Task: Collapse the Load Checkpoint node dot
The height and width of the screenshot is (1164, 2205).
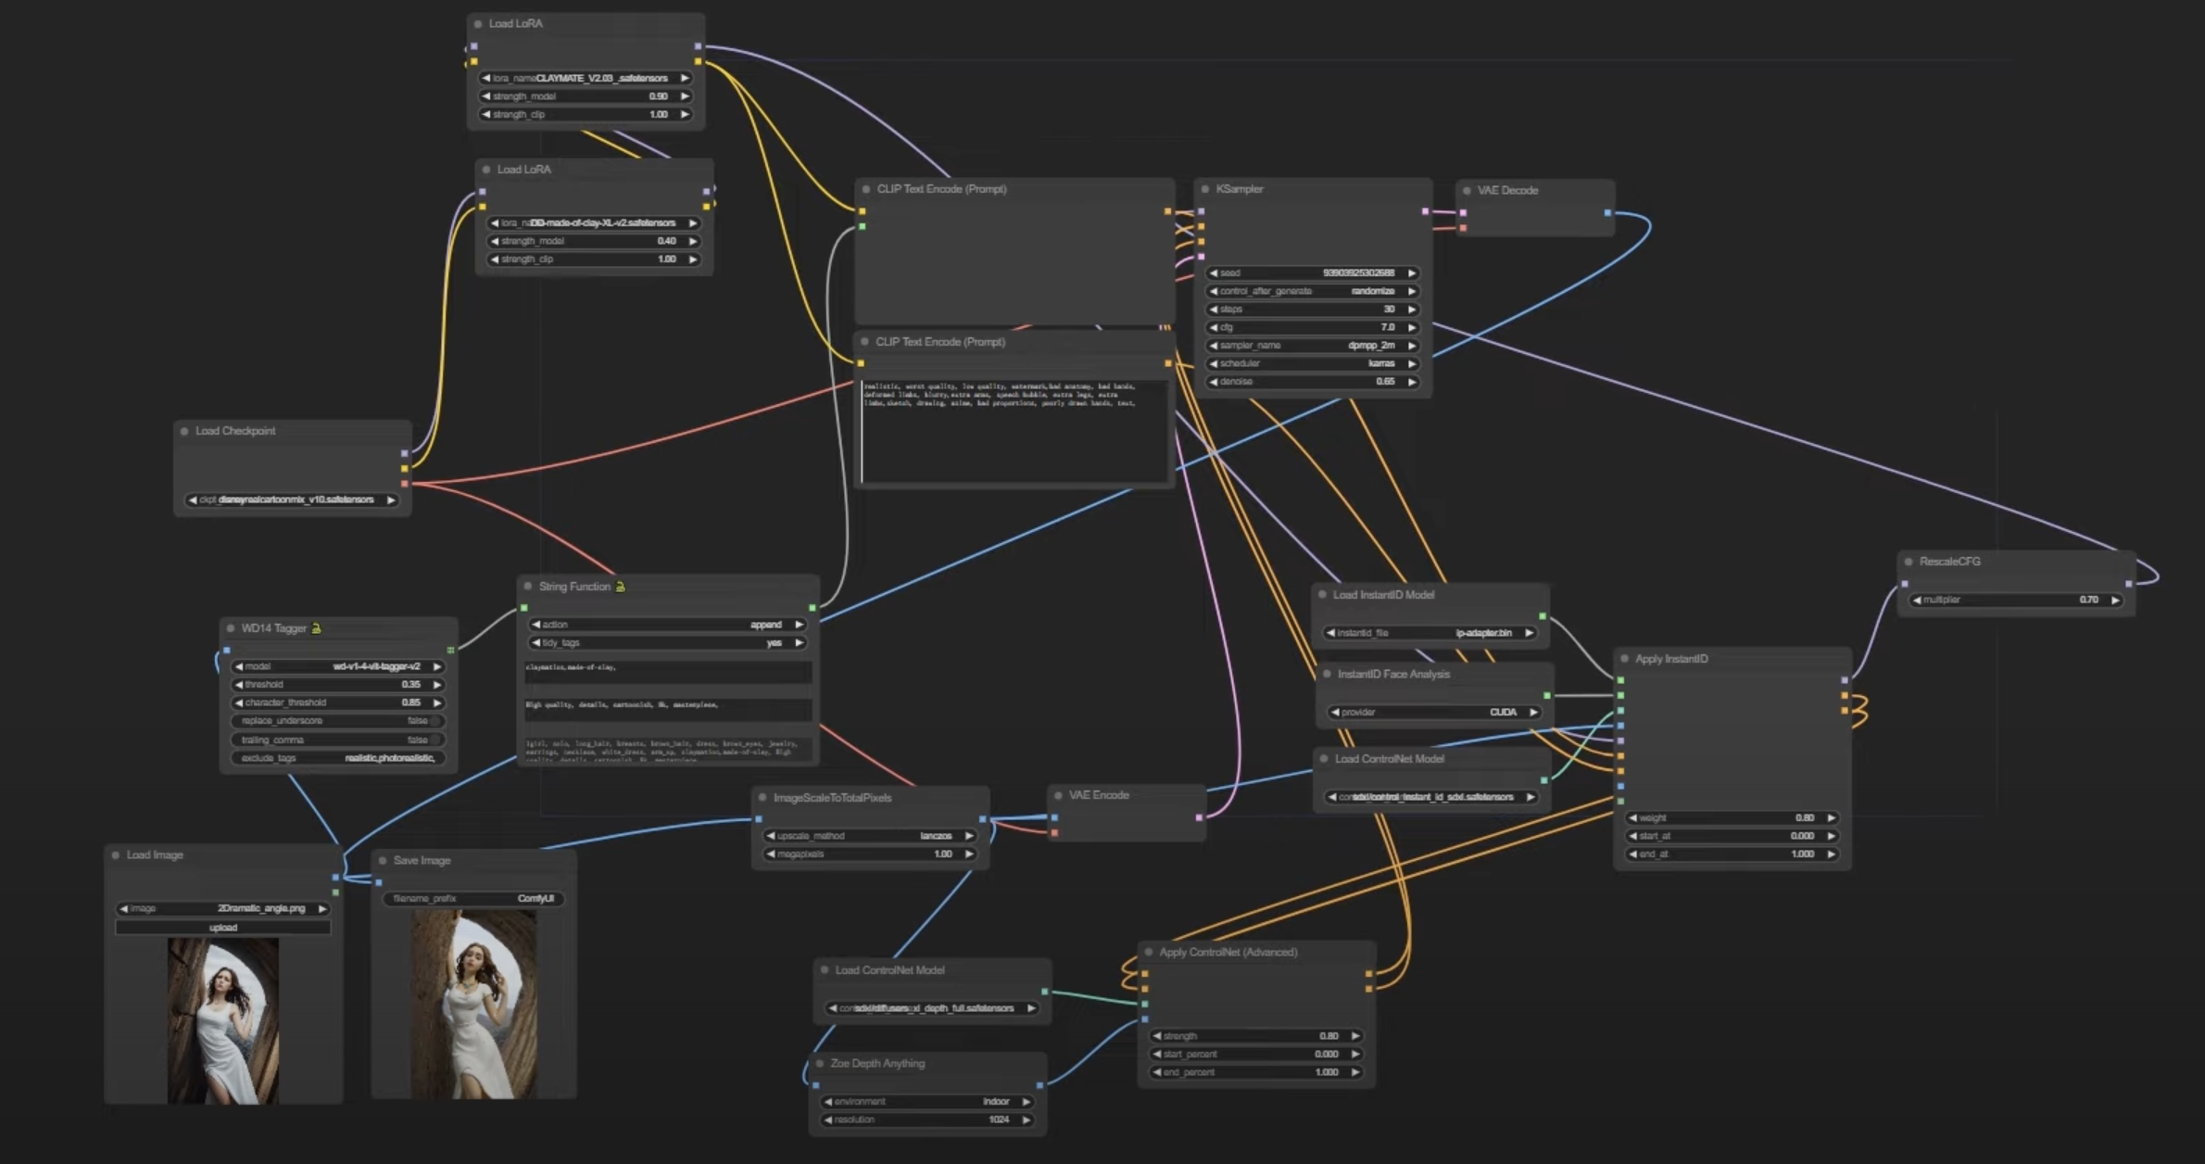Action: pyautogui.click(x=184, y=431)
